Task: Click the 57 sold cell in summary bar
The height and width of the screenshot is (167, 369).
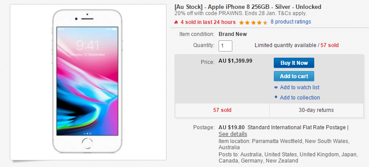Action: [222, 110]
